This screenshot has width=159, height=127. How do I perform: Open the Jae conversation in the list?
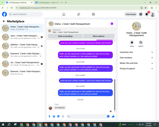22,64
